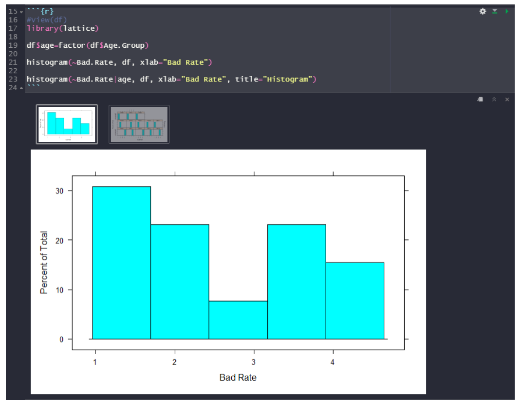522x402 pixels.
Task: Collapse chunk output double-chevron icon
Action: pos(494,99)
